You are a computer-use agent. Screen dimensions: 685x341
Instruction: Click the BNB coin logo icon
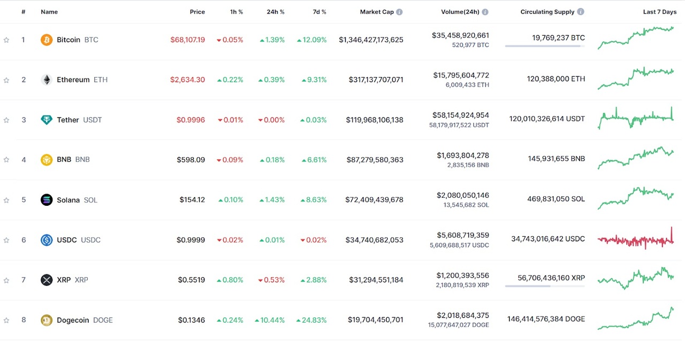coord(47,160)
